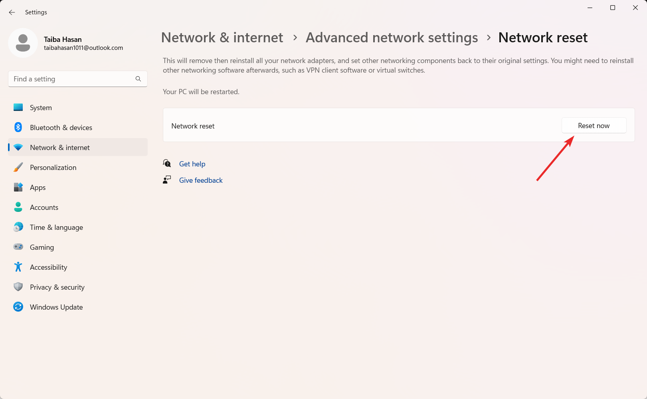
Task: Navigate to Advanced network settings breadcrumb
Action: pos(392,38)
